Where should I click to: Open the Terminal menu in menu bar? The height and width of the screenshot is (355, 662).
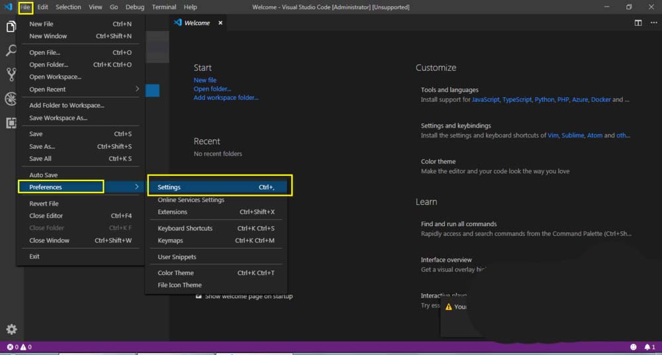[164, 7]
